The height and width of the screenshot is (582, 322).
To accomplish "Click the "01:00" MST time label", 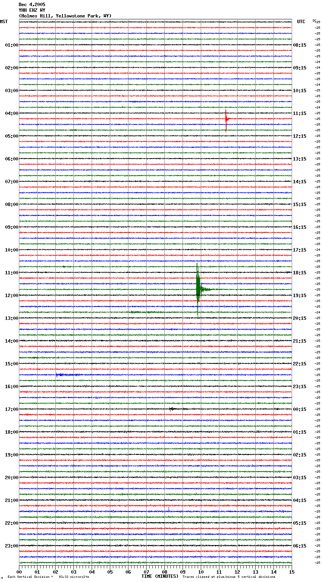I will pyautogui.click(x=12, y=45).
